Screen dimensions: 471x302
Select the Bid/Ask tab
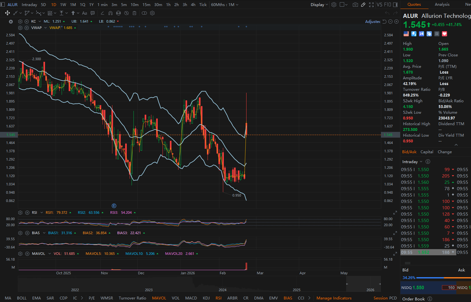[409, 152]
